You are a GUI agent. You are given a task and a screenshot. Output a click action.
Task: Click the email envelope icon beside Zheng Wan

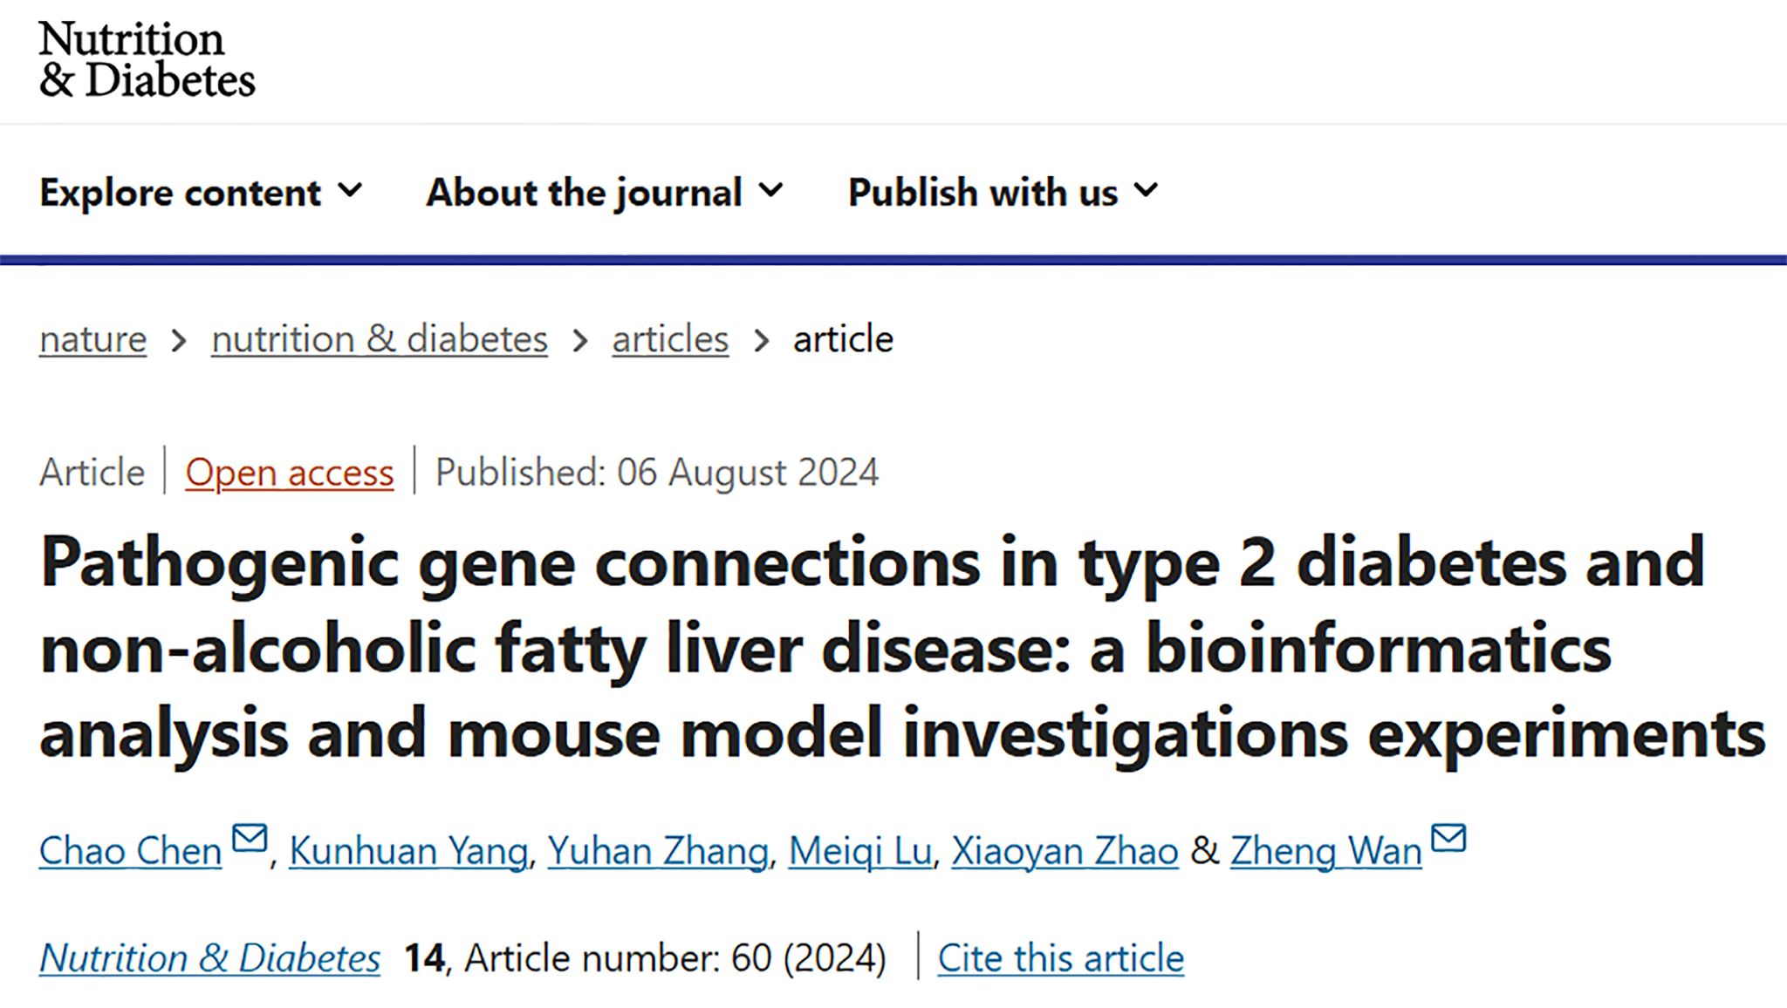click(1449, 839)
